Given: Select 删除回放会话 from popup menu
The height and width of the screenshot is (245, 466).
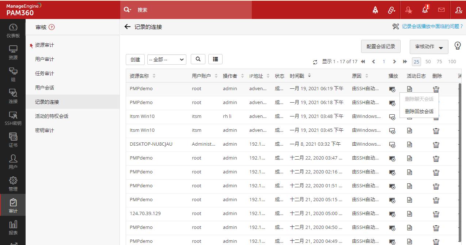Looking at the screenshot, I should pyautogui.click(x=419, y=111).
